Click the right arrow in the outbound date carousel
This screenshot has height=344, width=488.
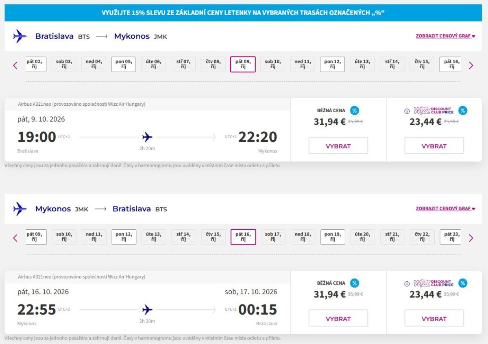click(471, 65)
